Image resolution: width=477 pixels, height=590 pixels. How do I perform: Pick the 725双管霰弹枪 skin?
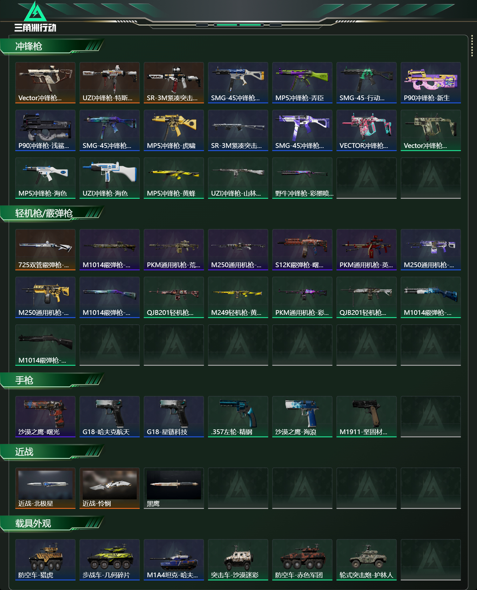coord(45,250)
